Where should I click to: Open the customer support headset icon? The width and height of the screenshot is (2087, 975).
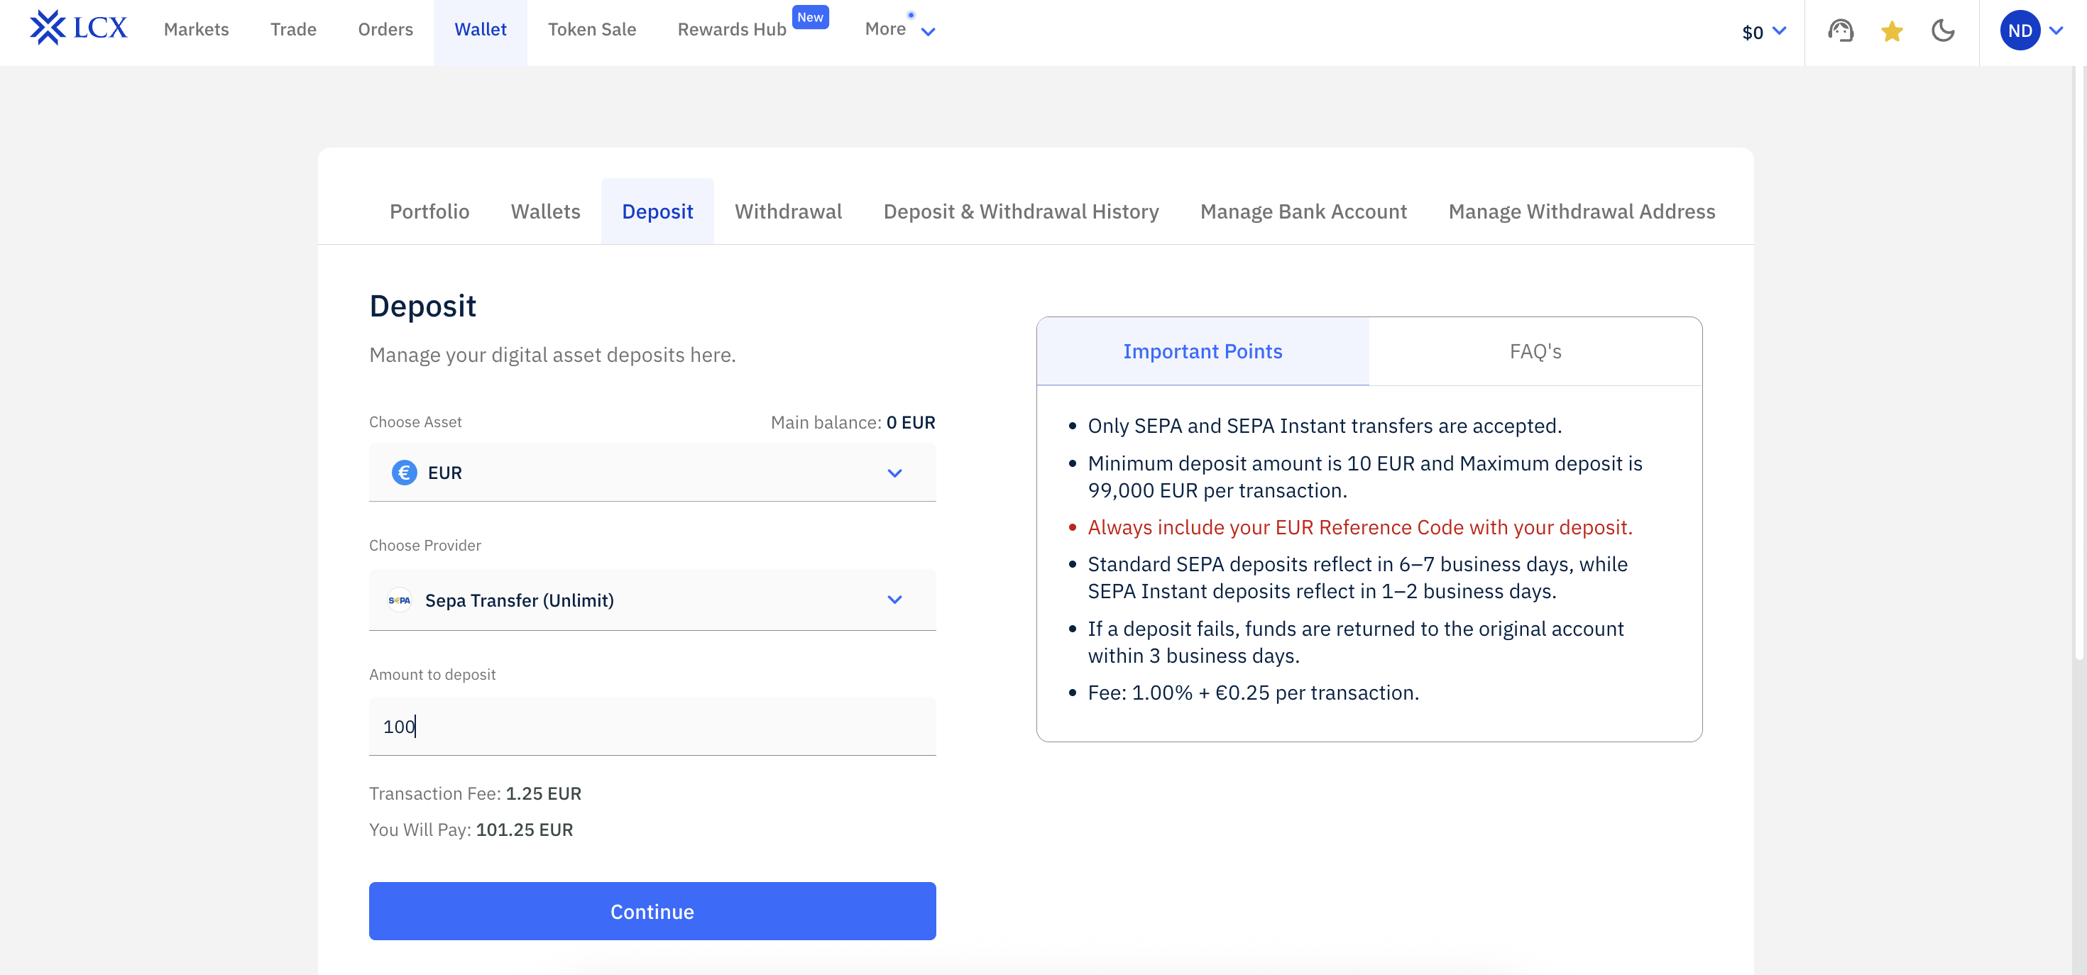[x=1840, y=31]
